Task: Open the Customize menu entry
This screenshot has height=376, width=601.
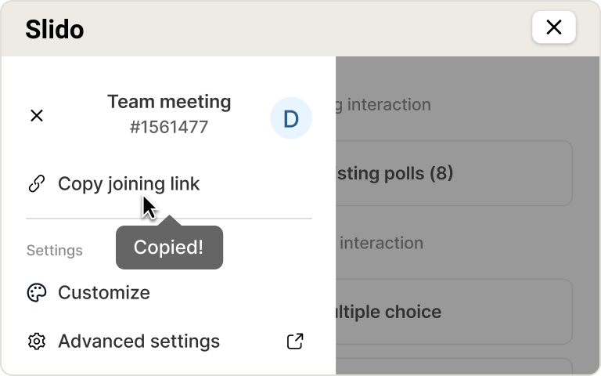Action: pos(104,293)
